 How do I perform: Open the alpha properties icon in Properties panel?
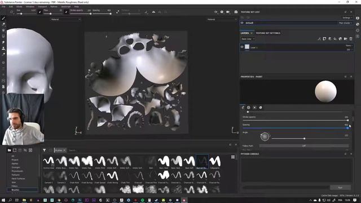pyautogui.click(x=249, y=108)
